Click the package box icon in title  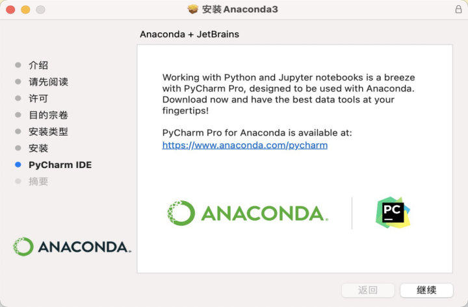193,9
